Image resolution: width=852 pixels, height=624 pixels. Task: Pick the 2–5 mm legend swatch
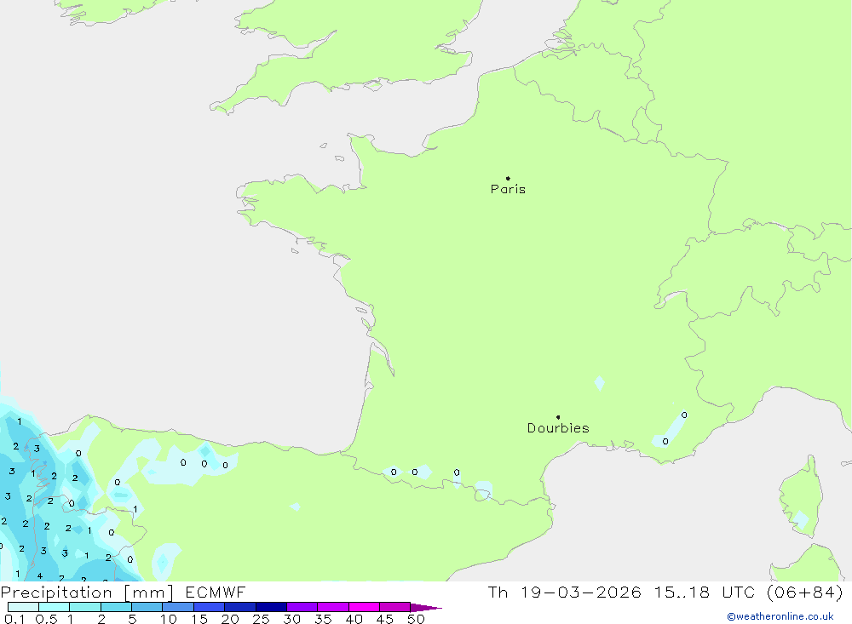pos(116,607)
